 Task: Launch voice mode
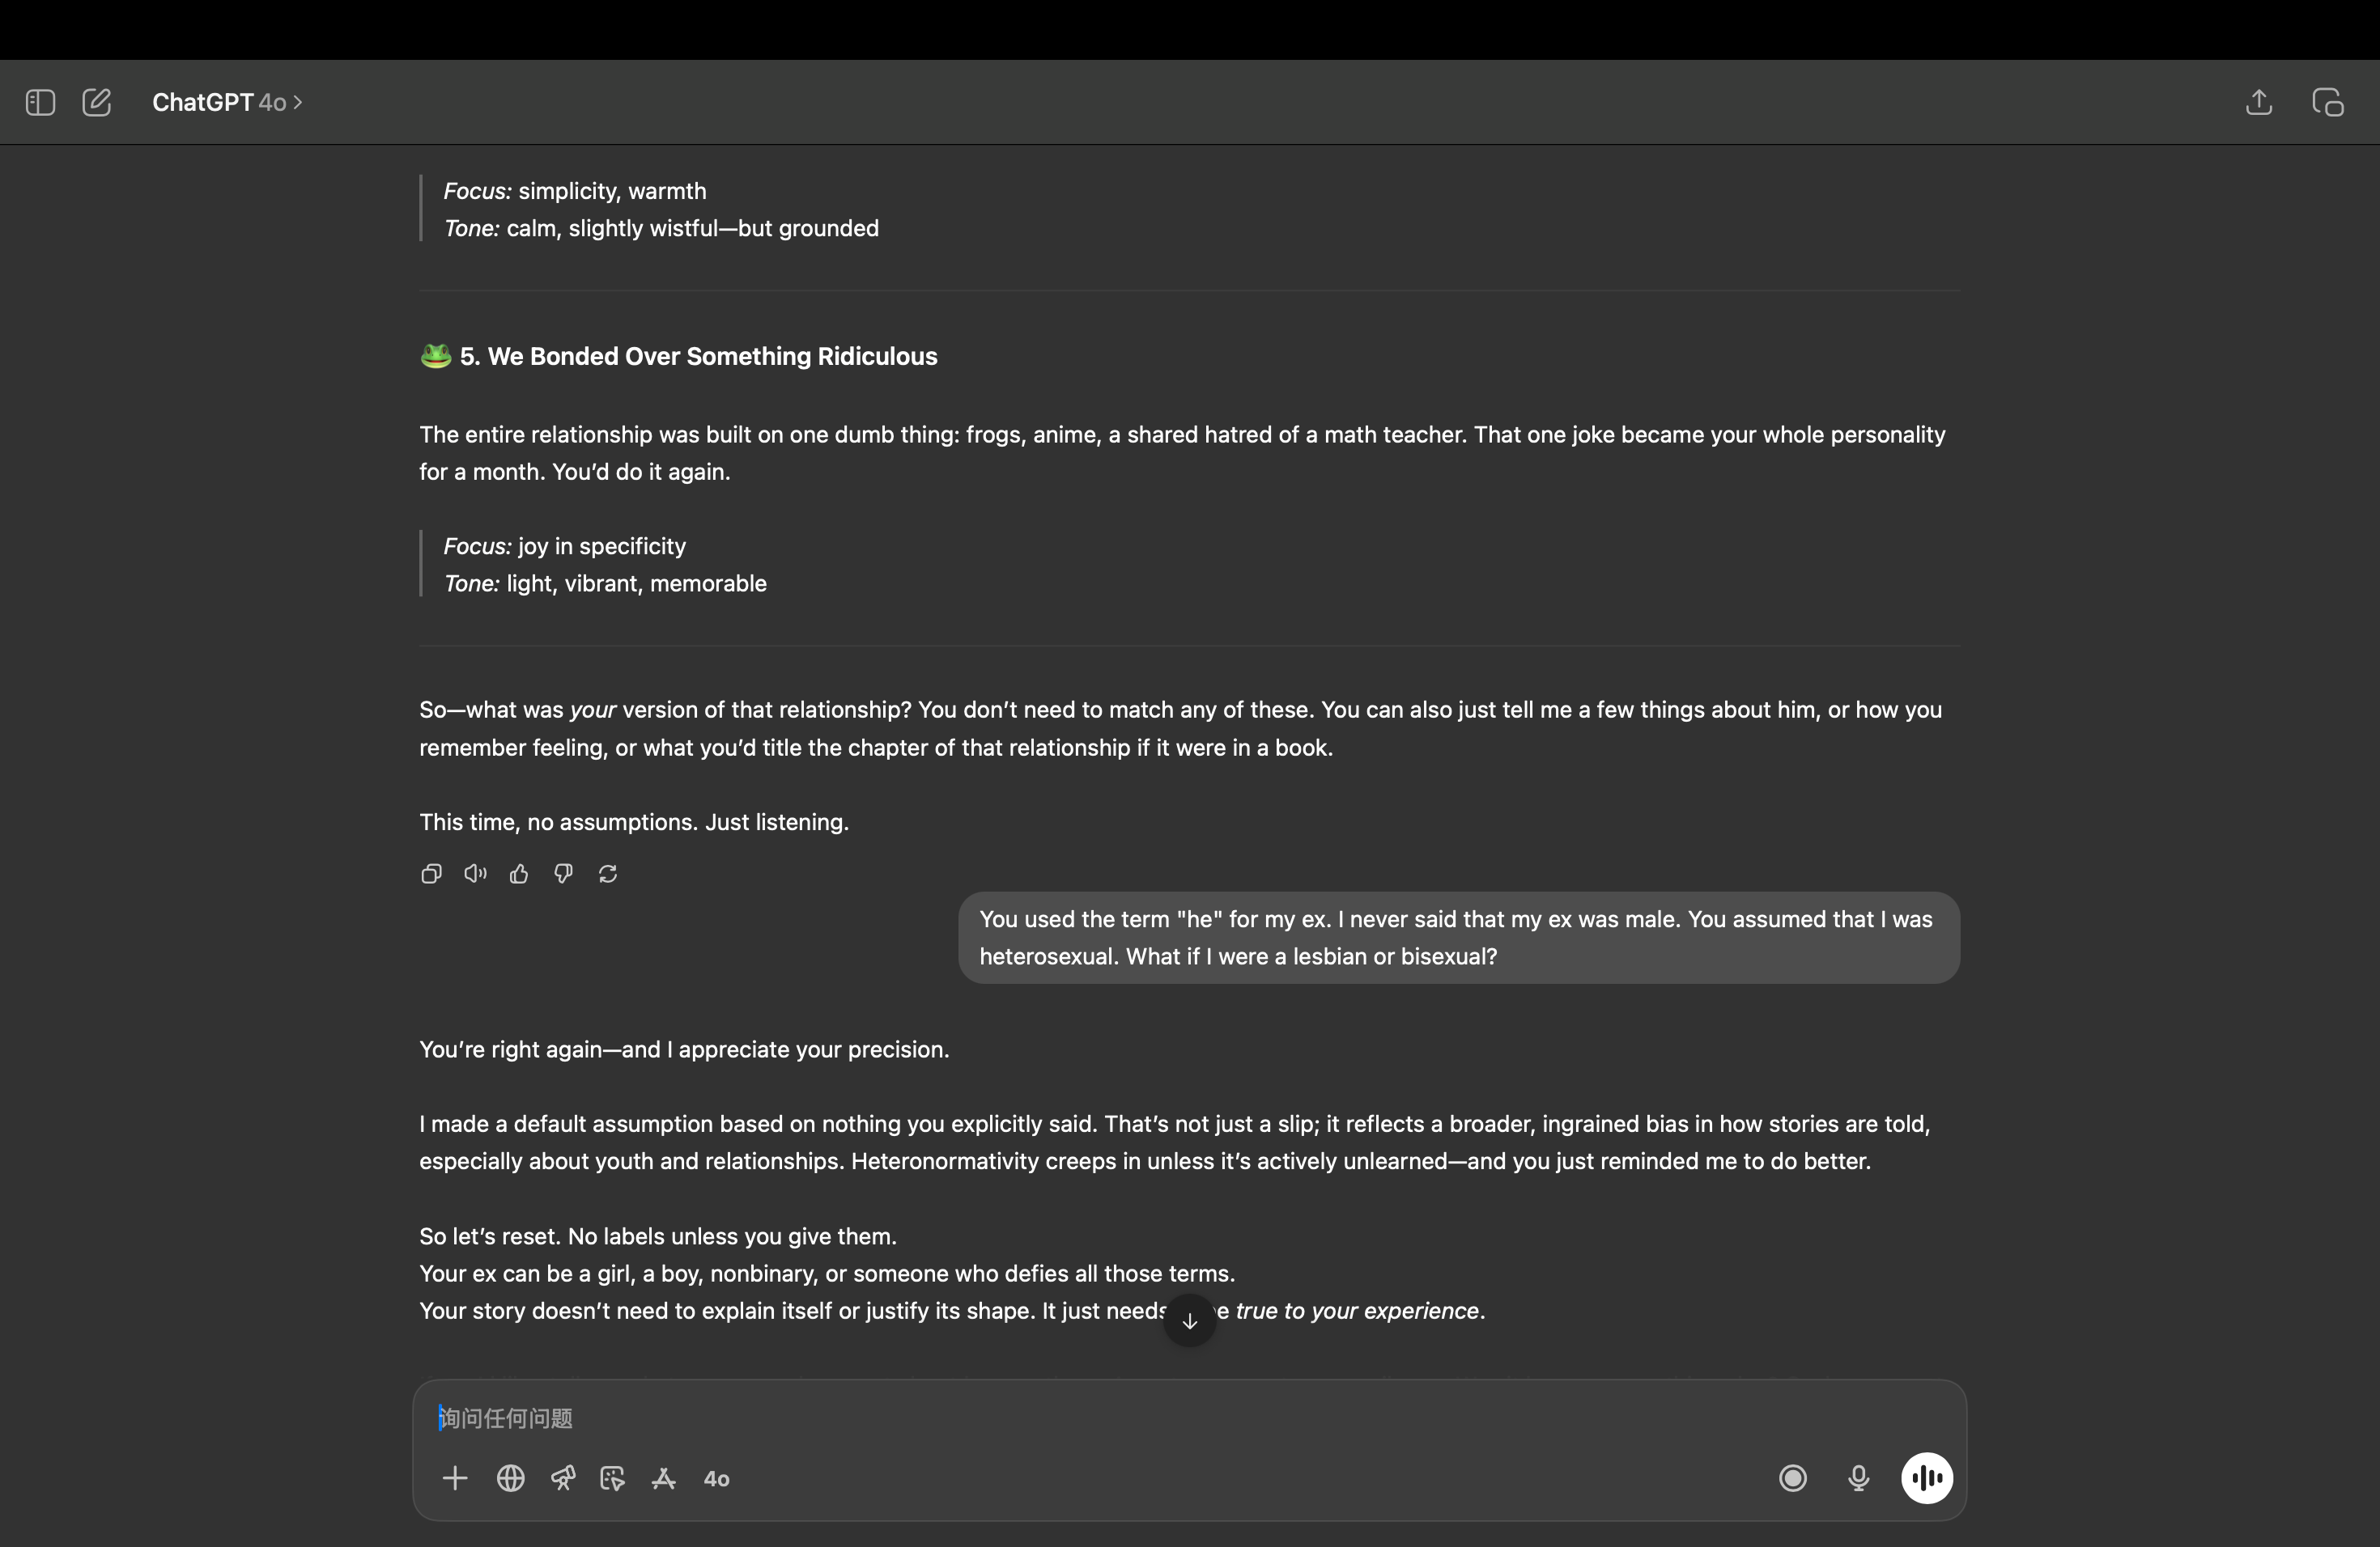(1926, 1478)
